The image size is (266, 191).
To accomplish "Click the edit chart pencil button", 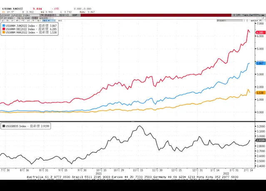I will [x=253, y=20].
